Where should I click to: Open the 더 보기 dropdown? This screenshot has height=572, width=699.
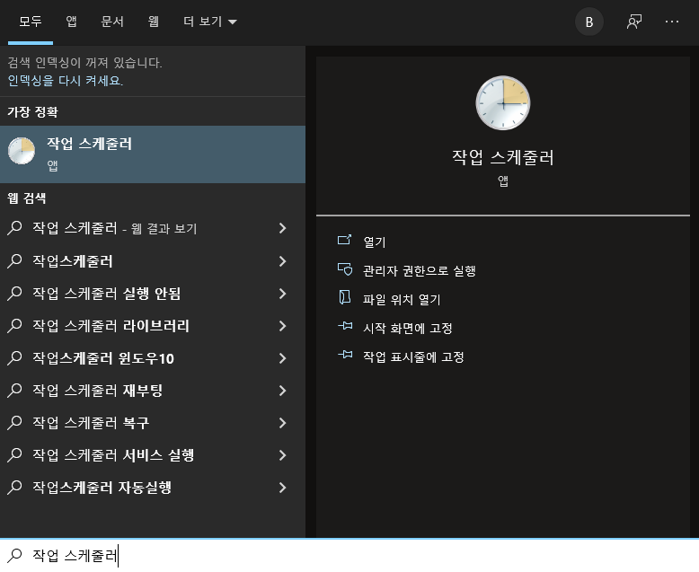[210, 22]
